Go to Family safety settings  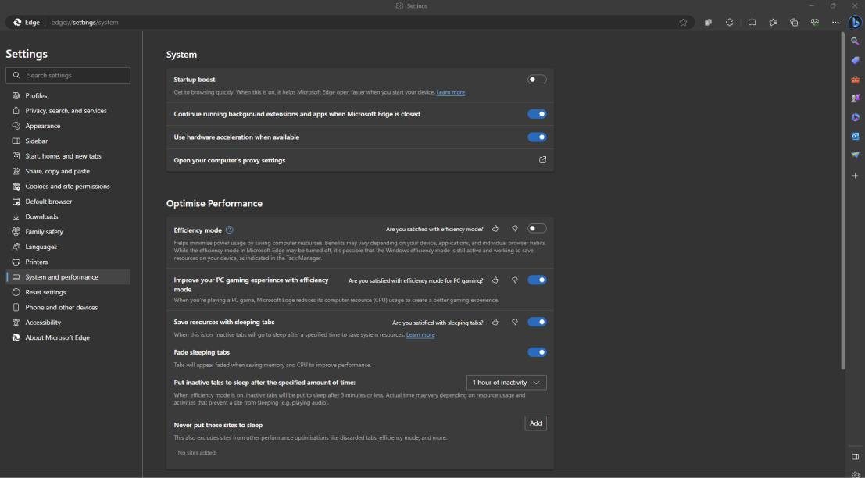pyautogui.click(x=68, y=232)
